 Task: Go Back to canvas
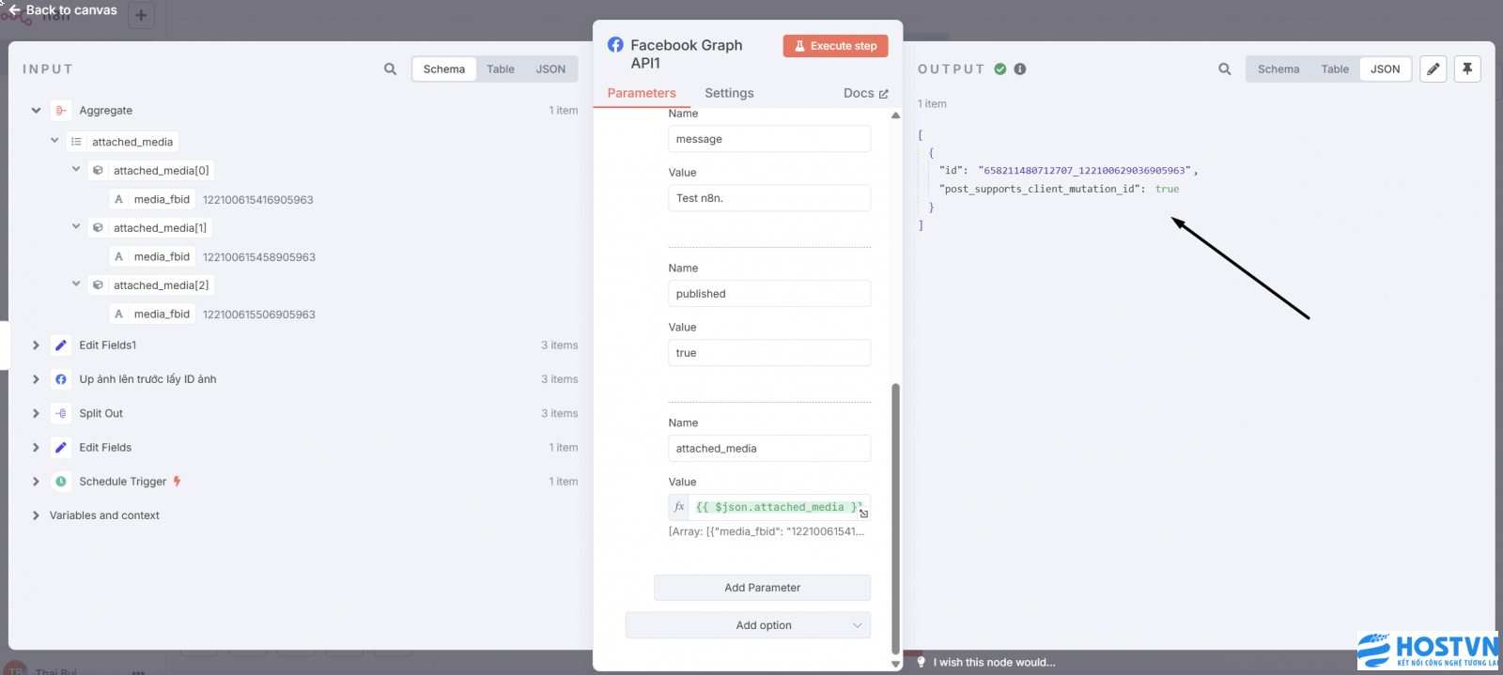62,10
